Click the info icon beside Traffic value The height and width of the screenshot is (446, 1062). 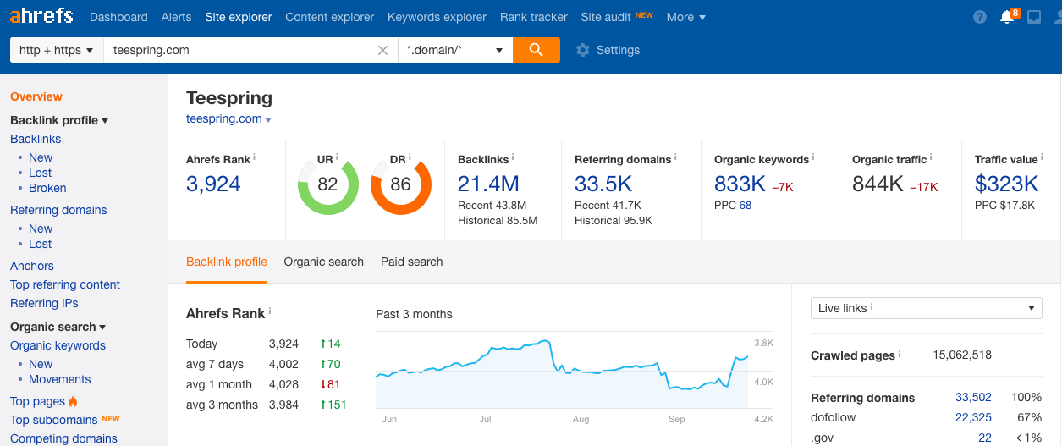click(1042, 157)
